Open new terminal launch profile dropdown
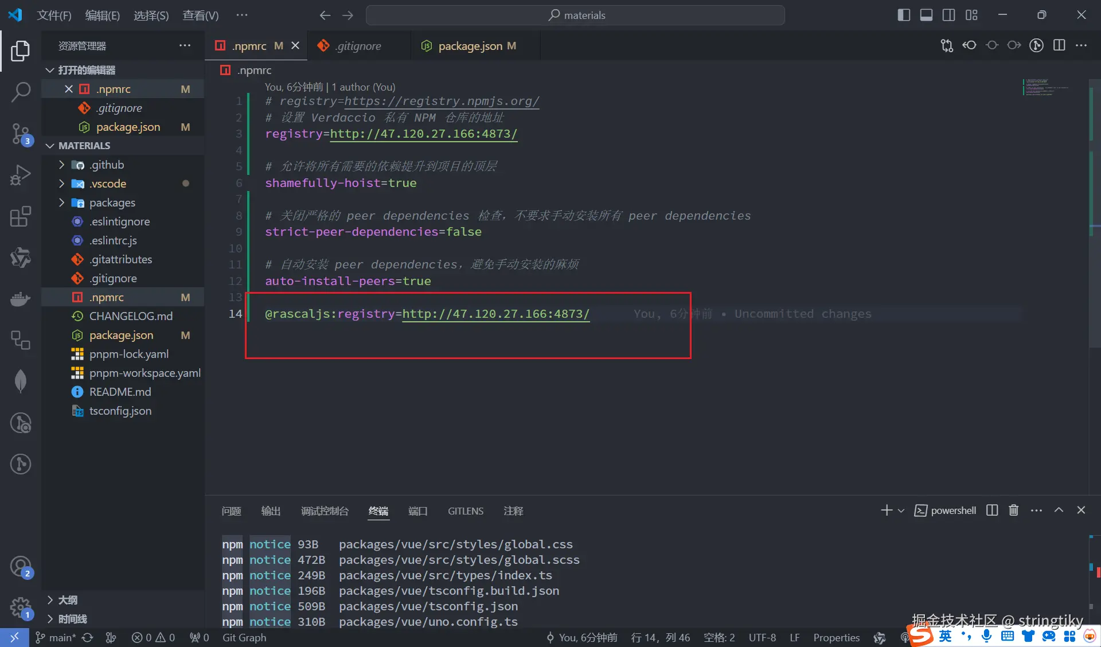Image resolution: width=1101 pixels, height=647 pixels. pos(901,510)
